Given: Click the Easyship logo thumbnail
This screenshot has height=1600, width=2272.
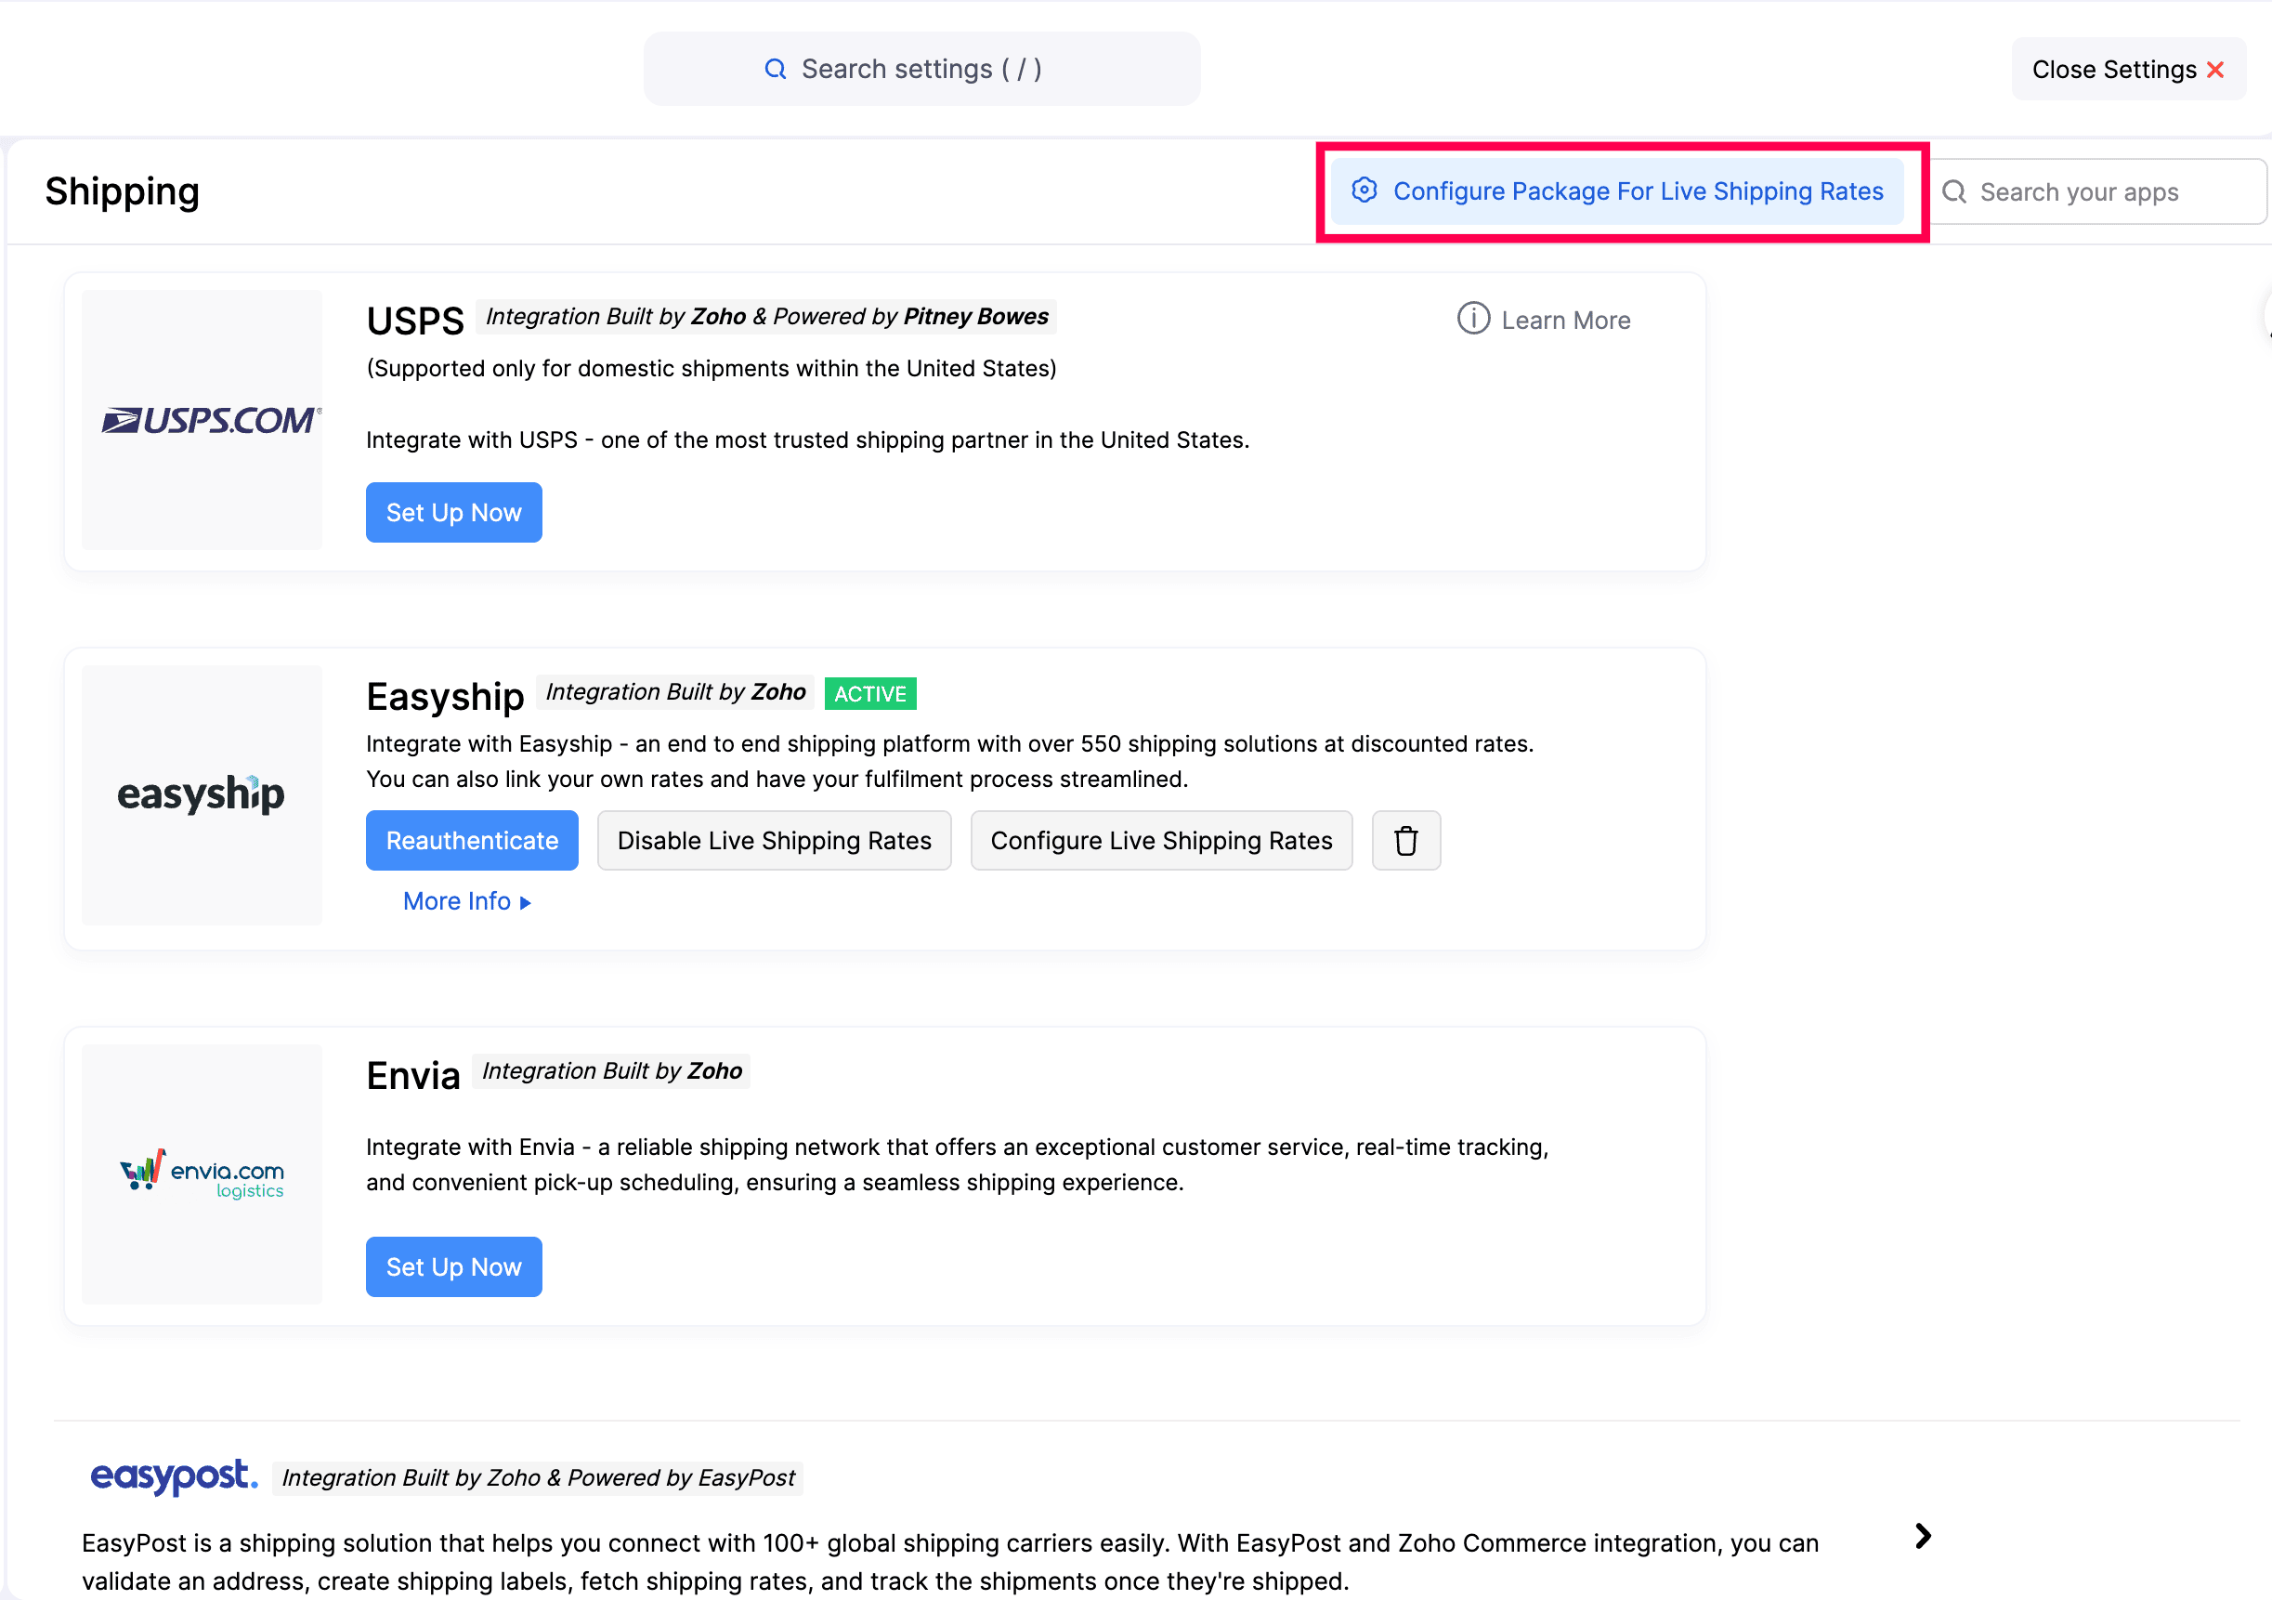Looking at the screenshot, I should [x=202, y=795].
